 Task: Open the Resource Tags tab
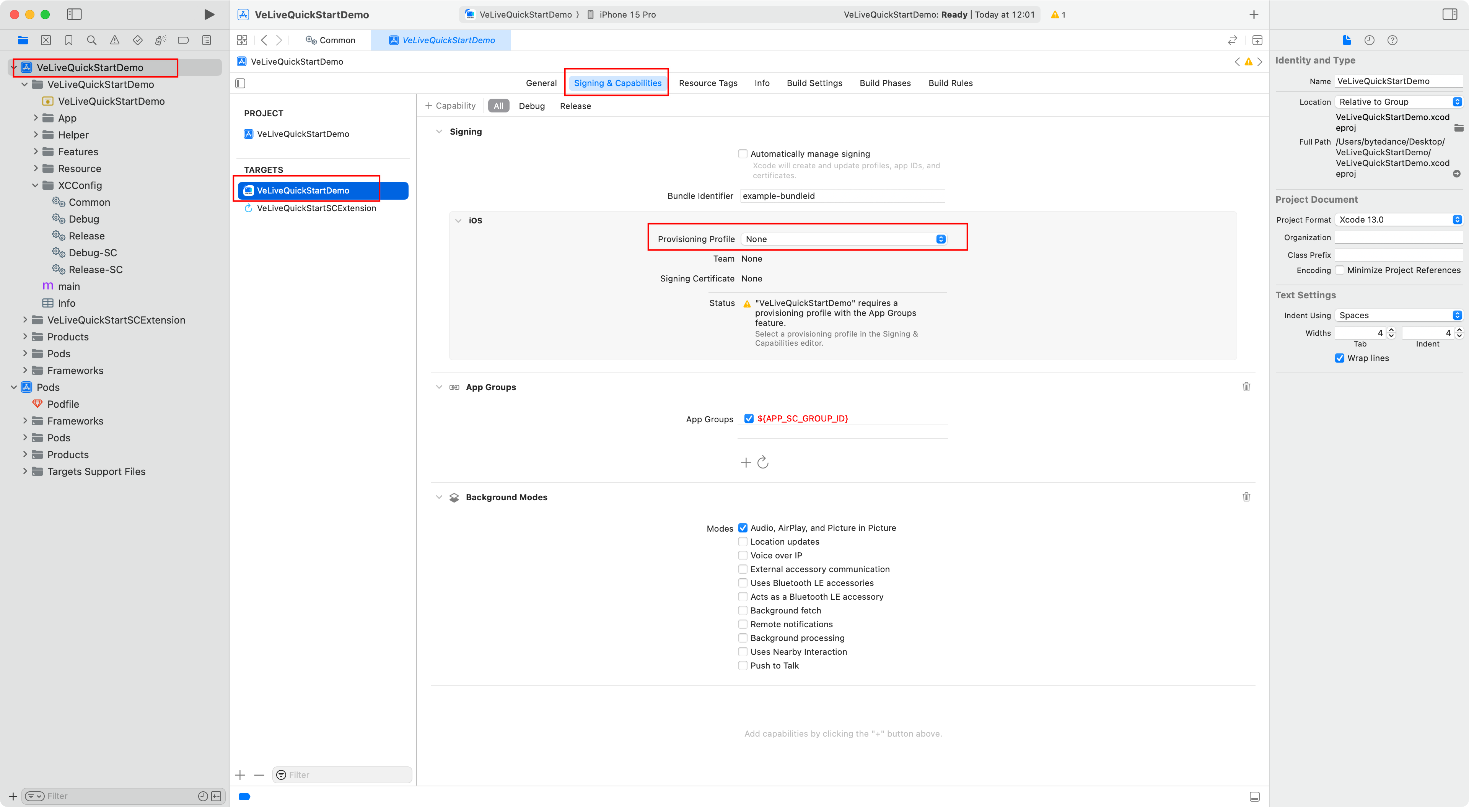[708, 83]
